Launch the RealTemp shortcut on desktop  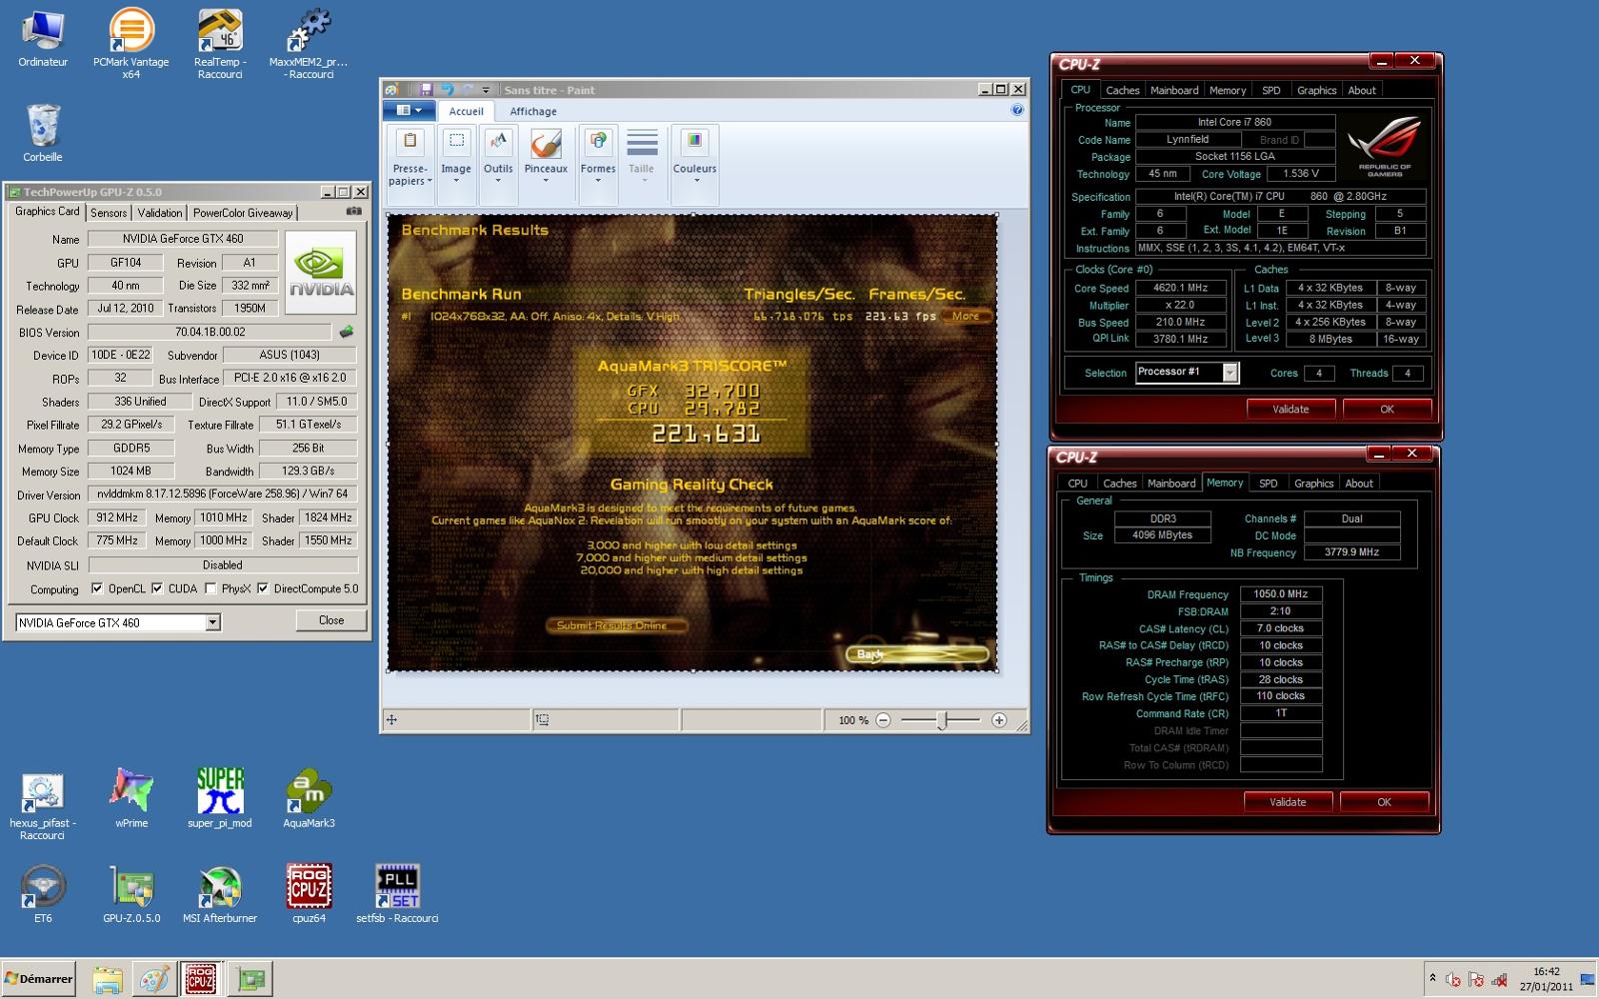(219, 42)
